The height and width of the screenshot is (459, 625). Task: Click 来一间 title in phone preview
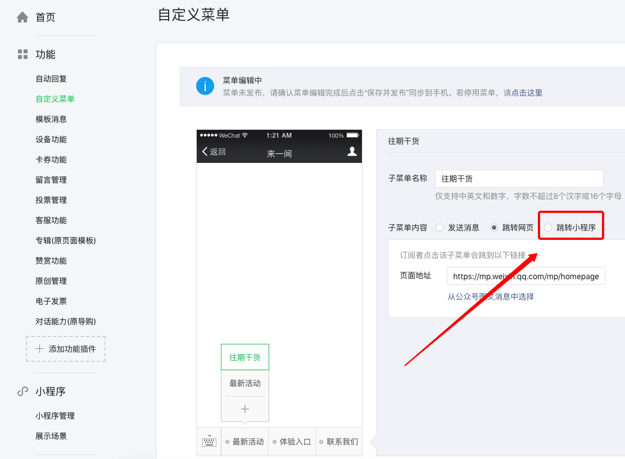pos(279,153)
